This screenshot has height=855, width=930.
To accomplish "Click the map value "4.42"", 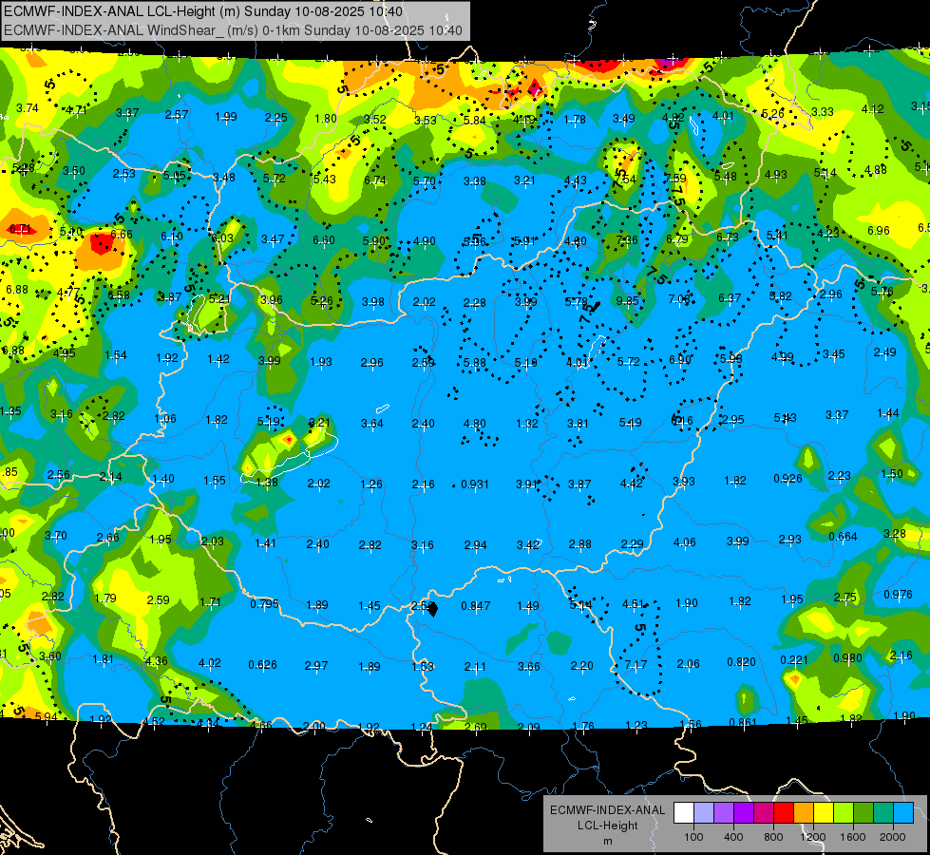I will pos(631,483).
